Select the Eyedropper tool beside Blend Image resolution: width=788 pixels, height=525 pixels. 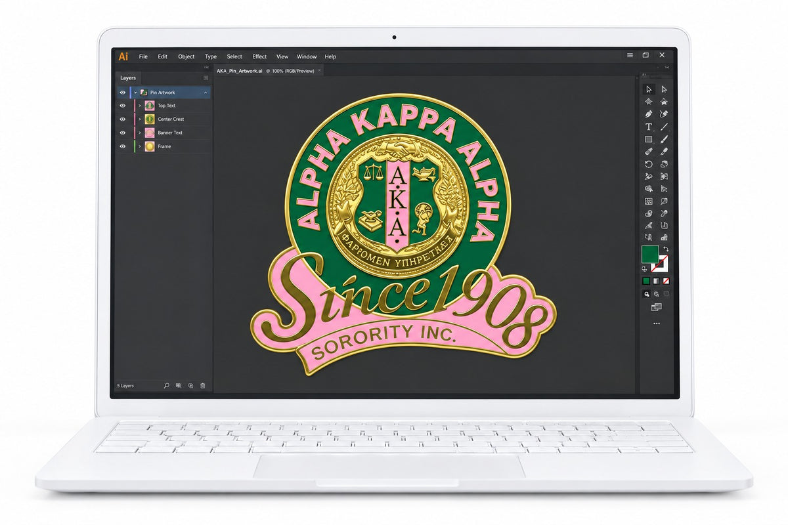coord(665,213)
